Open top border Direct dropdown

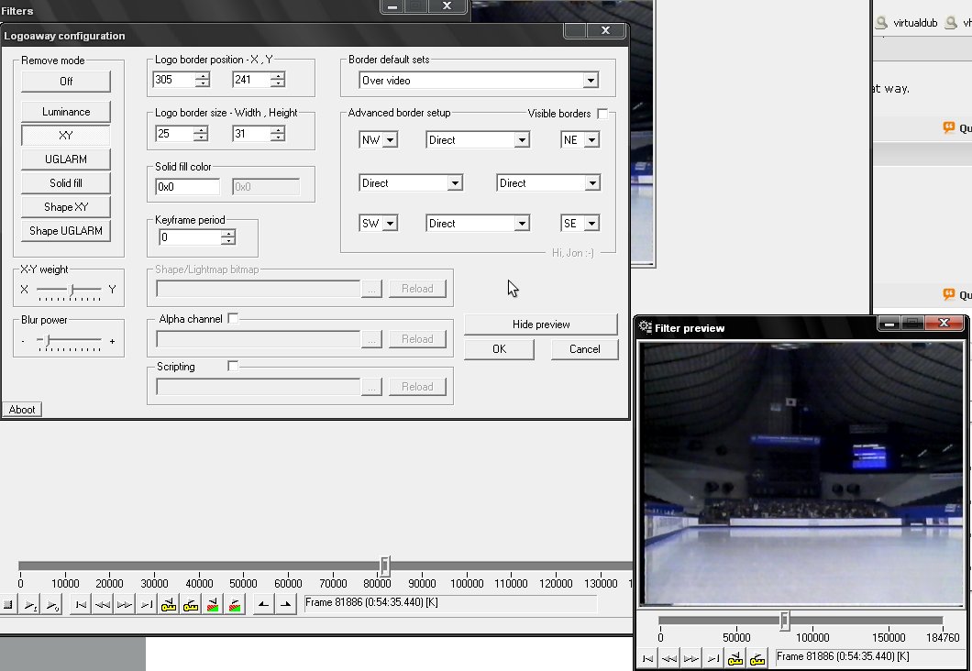pyautogui.click(x=522, y=140)
